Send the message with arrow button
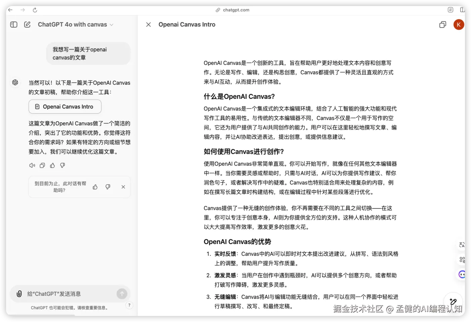 coord(122,294)
